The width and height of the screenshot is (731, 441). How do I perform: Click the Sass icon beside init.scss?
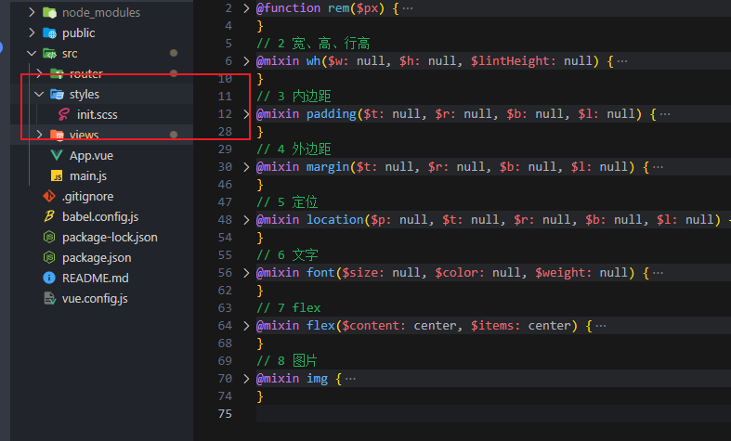click(x=64, y=115)
